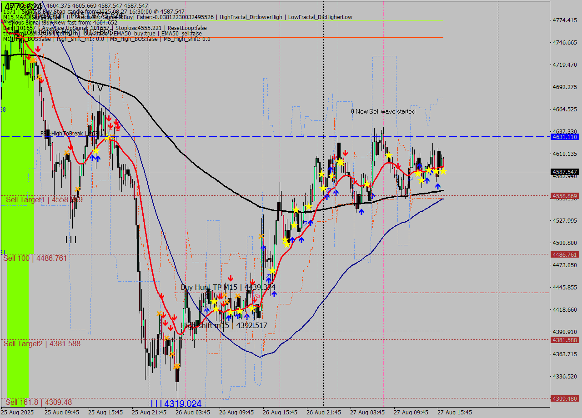Select the Sell 100 | 4486.761 label
The image size is (582, 418).
click(35, 258)
